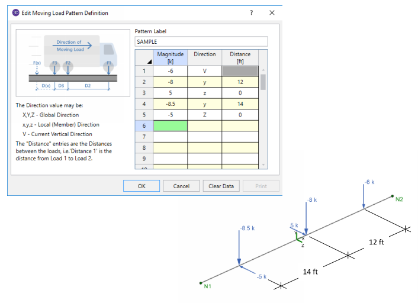418x303 pixels.
Task: Click the help question mark button
Action: click(x=252, y=12)
